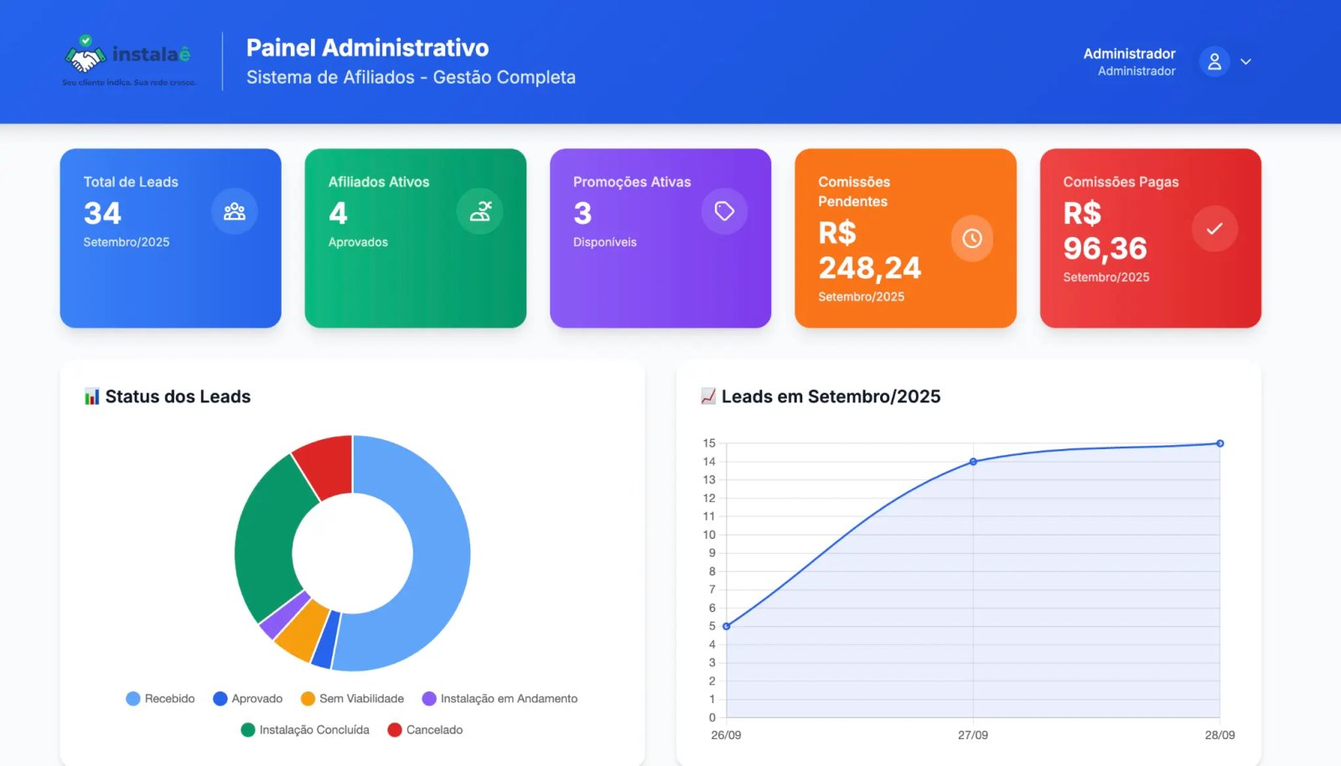
Task: Click the red Cancelado legend color dot
Action: 395,730
